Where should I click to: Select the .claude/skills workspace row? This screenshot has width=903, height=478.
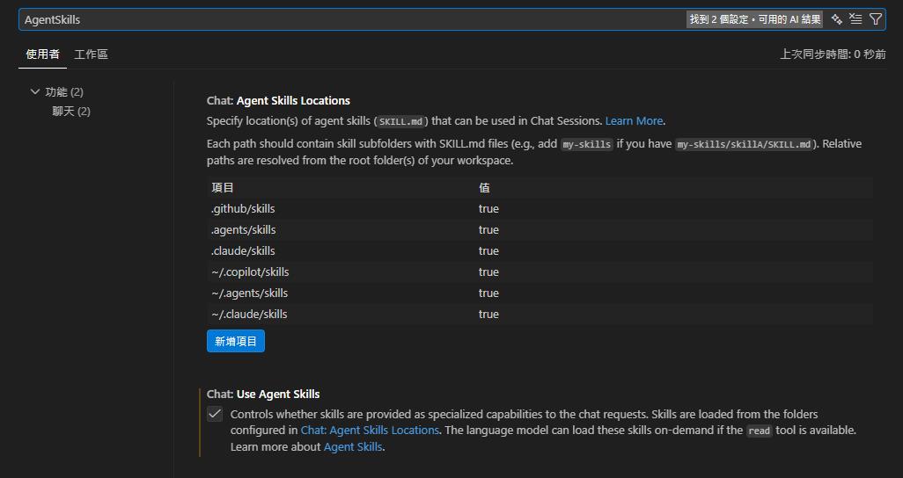tap(539, 251)
